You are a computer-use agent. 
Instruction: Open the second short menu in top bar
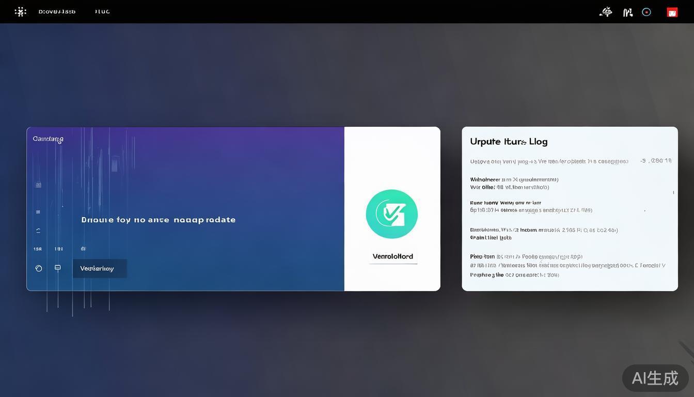tap(102, 12)
